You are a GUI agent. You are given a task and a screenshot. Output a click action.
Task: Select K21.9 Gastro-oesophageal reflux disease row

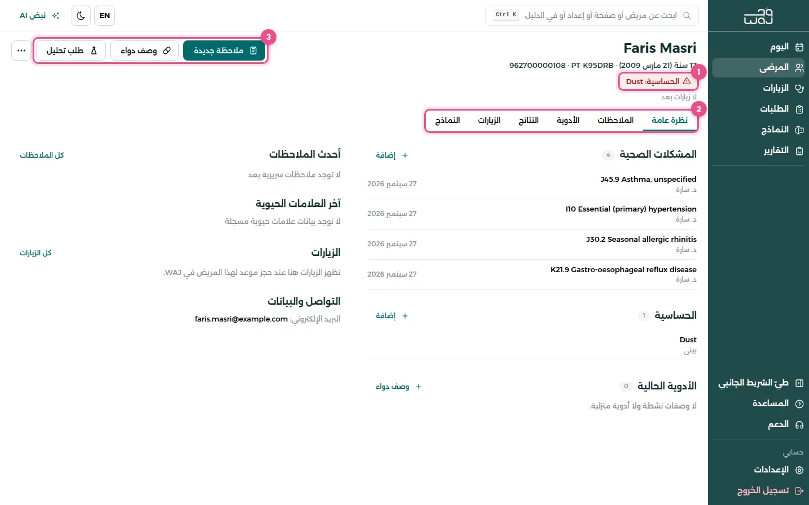(x=532, y=274)
